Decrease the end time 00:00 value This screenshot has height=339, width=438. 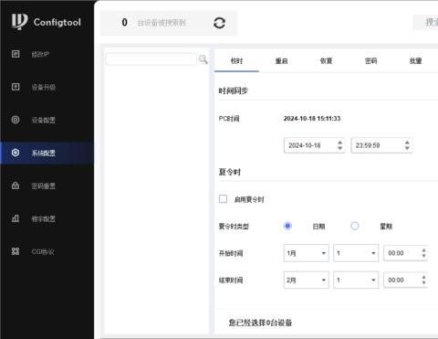423,282
